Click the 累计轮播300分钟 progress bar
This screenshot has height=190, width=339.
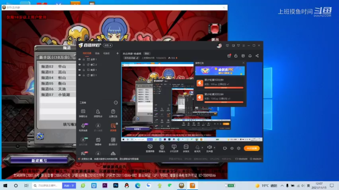(x=224, y=102)
